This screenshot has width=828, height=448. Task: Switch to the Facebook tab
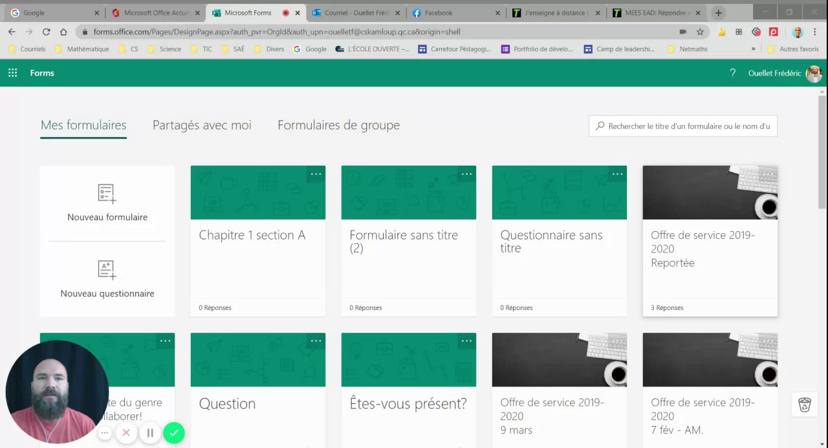(456, 13)
